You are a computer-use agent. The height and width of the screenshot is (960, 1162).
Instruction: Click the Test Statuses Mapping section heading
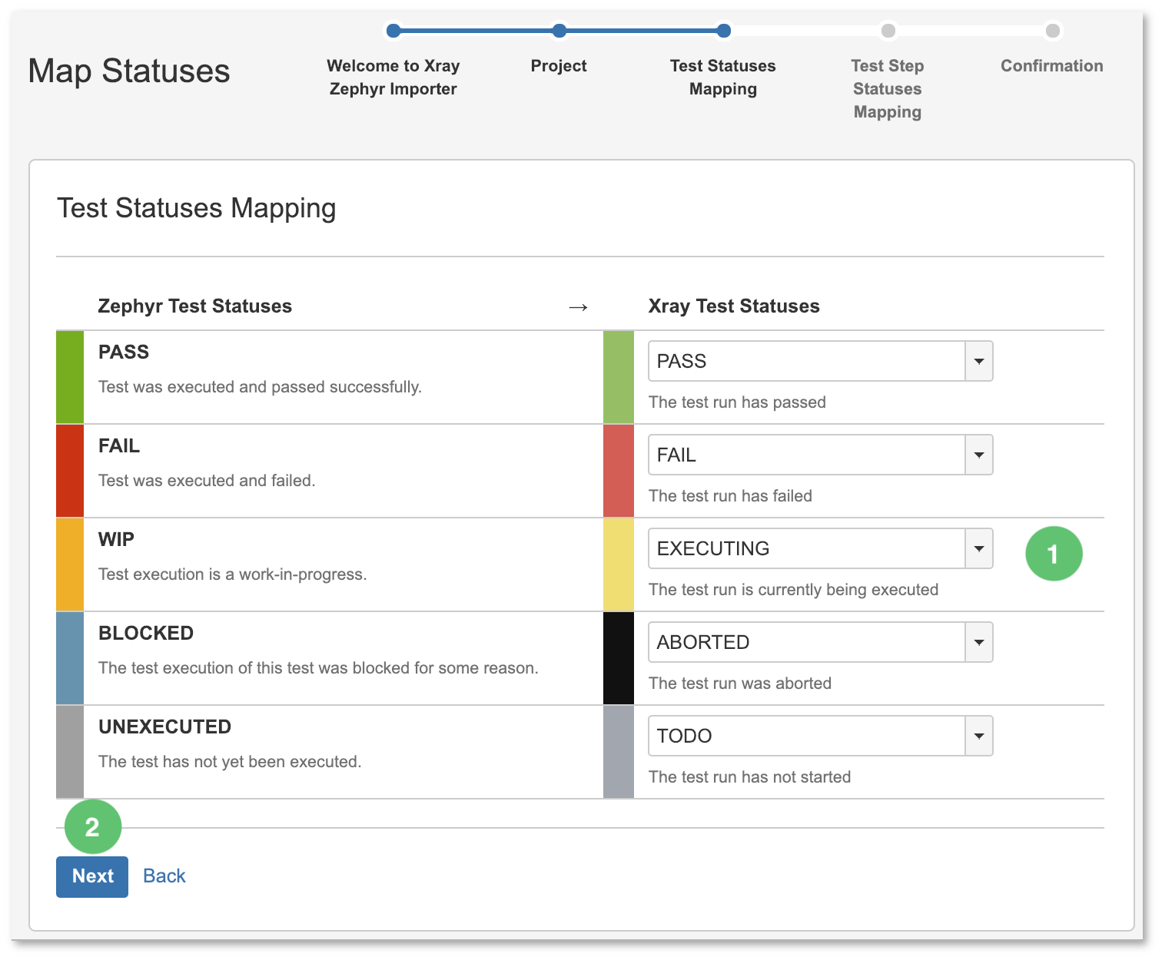[x=197, y=209]
